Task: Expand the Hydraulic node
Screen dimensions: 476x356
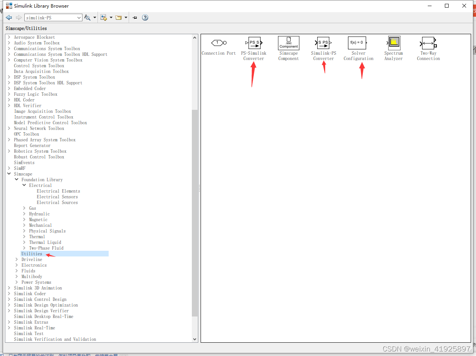Action: click(24, 214)
